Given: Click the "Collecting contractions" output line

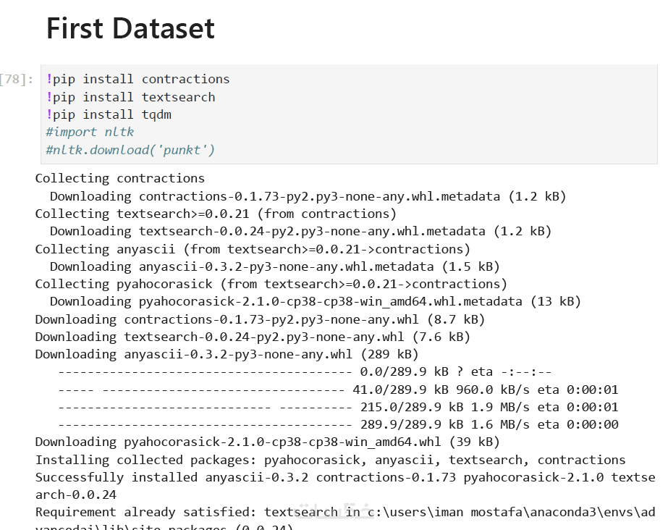Looking at the screenshot, I should point(119,178).
